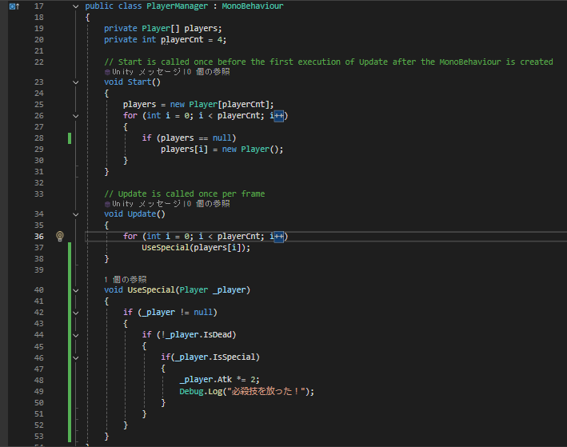Click the highlighted ++ on line 26

279,116
